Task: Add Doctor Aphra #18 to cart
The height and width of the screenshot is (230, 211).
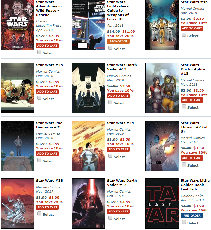Action: (x=192, y=100)
